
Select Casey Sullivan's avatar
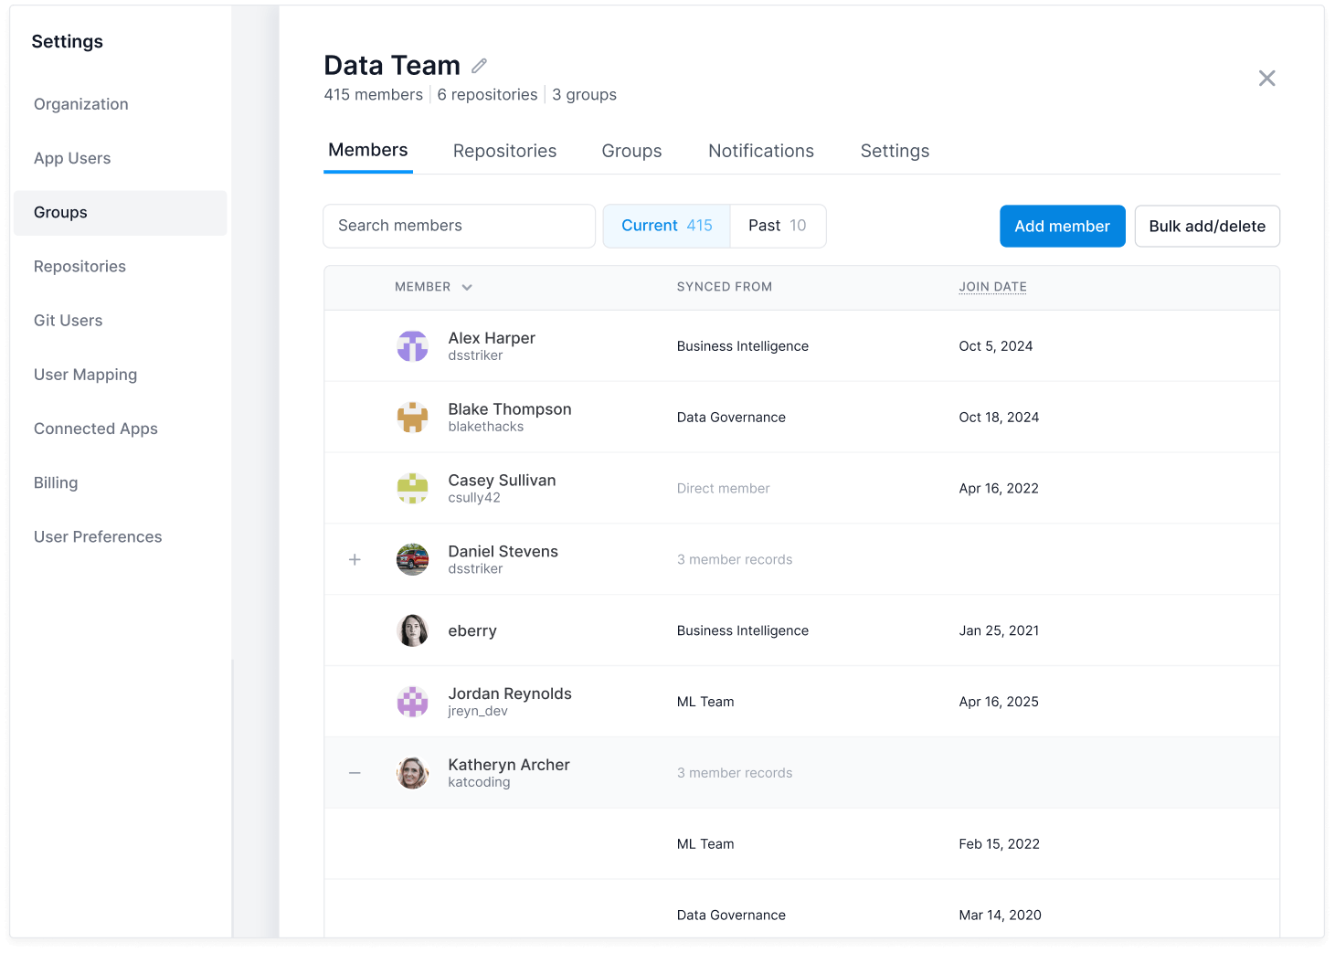(x=412, y=488)
